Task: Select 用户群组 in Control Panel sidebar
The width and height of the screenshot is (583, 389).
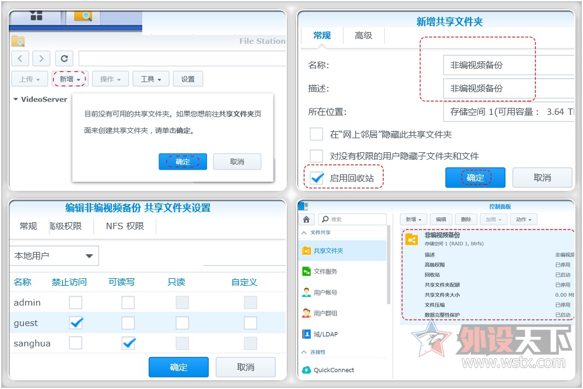Action: 342,313
